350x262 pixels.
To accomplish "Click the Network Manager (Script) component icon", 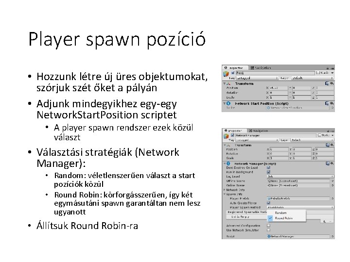I will coord(228,164).
